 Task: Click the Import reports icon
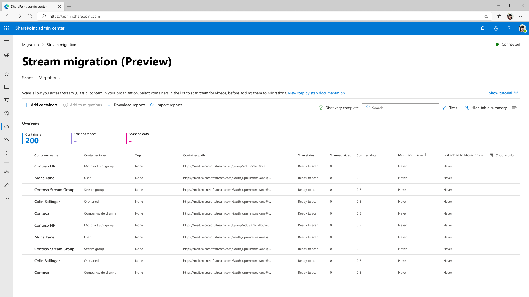click(152, 105)
